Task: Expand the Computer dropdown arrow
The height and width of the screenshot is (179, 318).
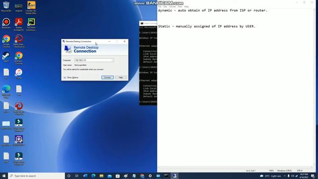Action: (x=112, y=60)
